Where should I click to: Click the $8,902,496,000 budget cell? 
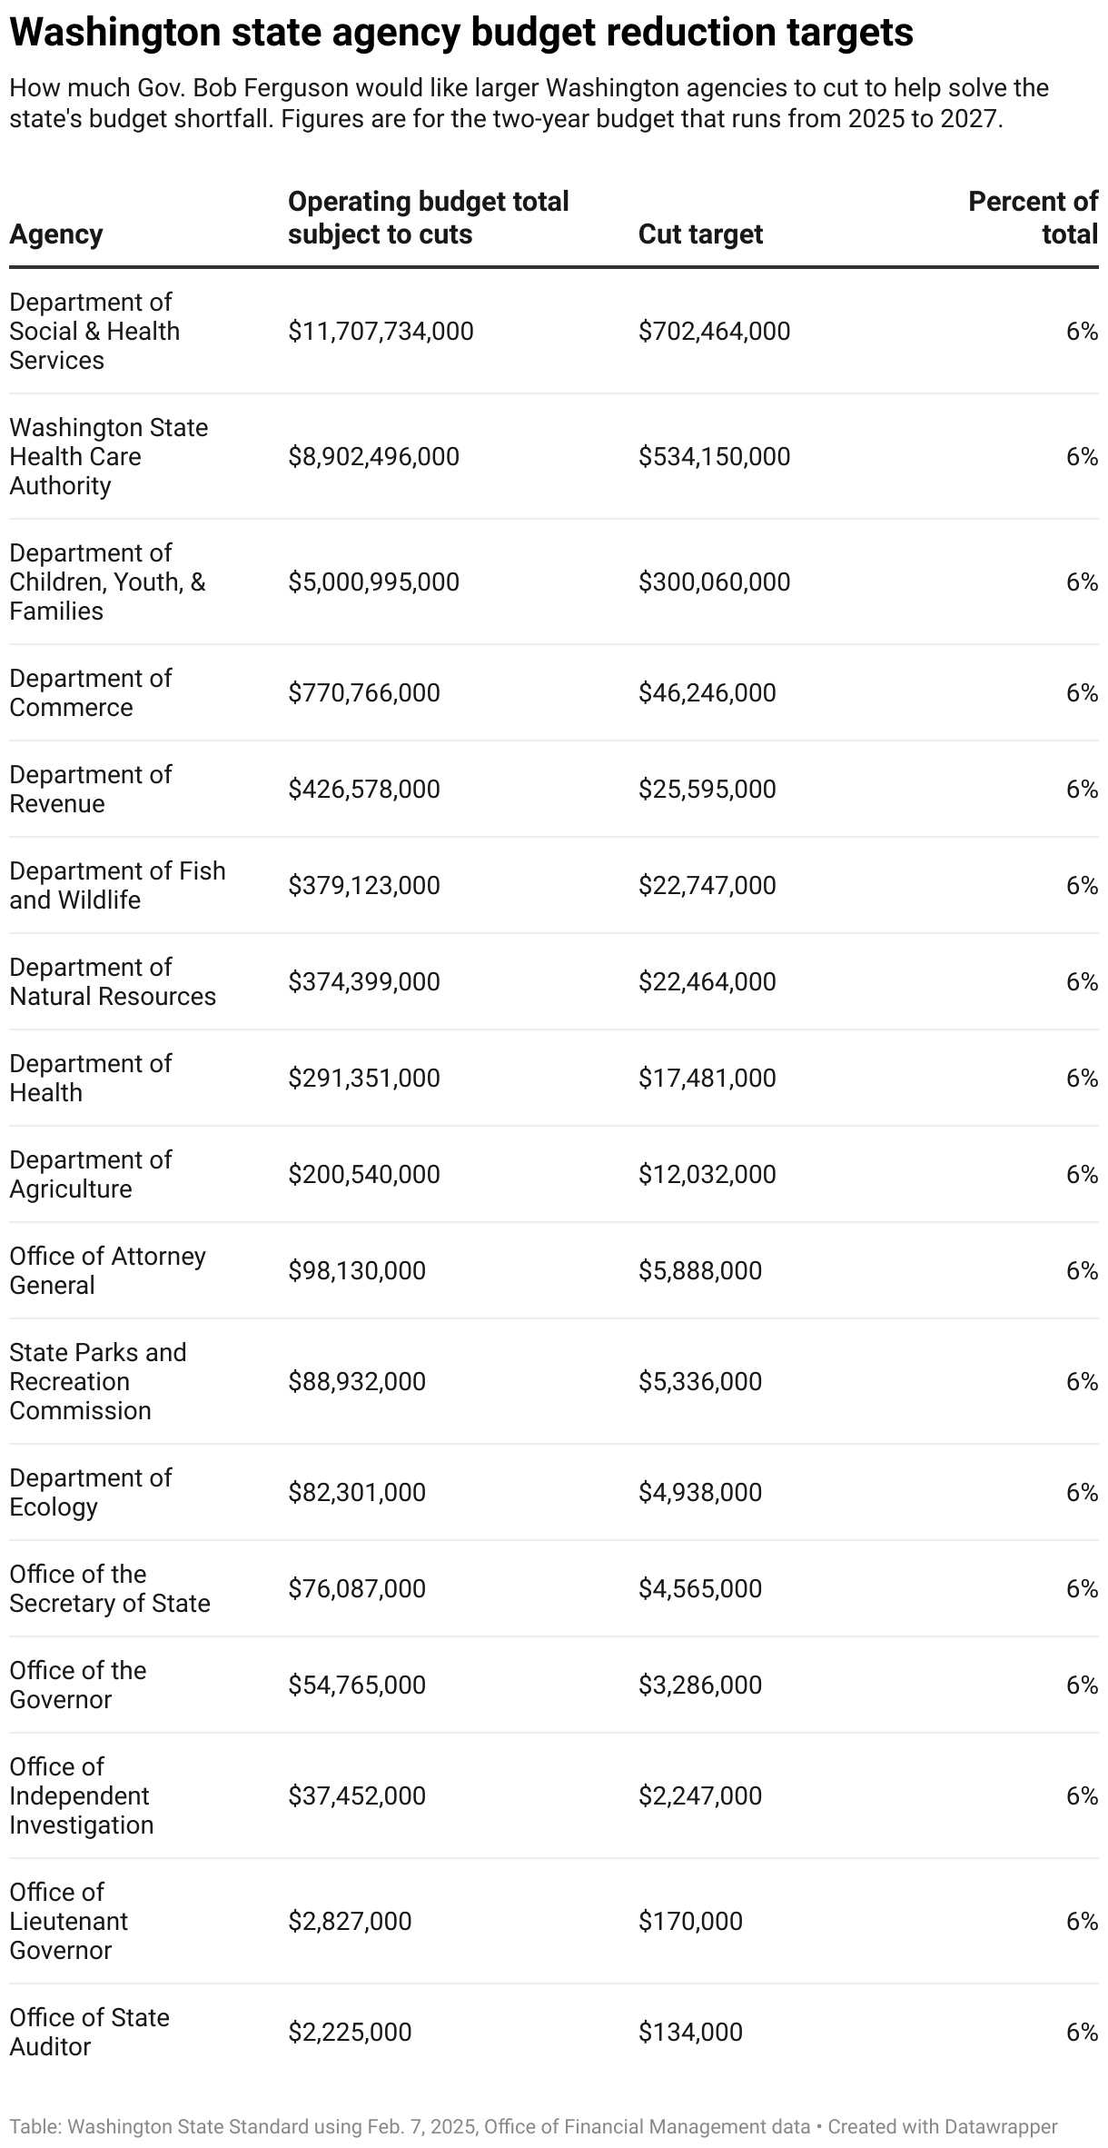pos(373,456)
